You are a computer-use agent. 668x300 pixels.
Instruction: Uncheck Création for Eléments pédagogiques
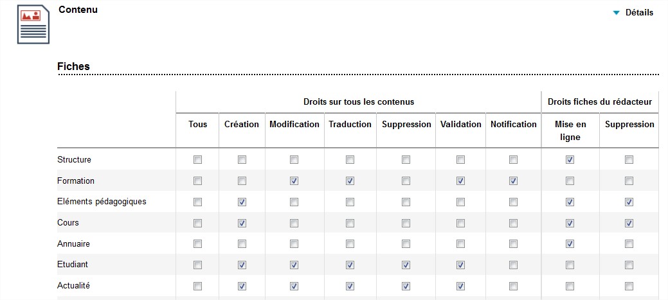(x=242, y=202)
